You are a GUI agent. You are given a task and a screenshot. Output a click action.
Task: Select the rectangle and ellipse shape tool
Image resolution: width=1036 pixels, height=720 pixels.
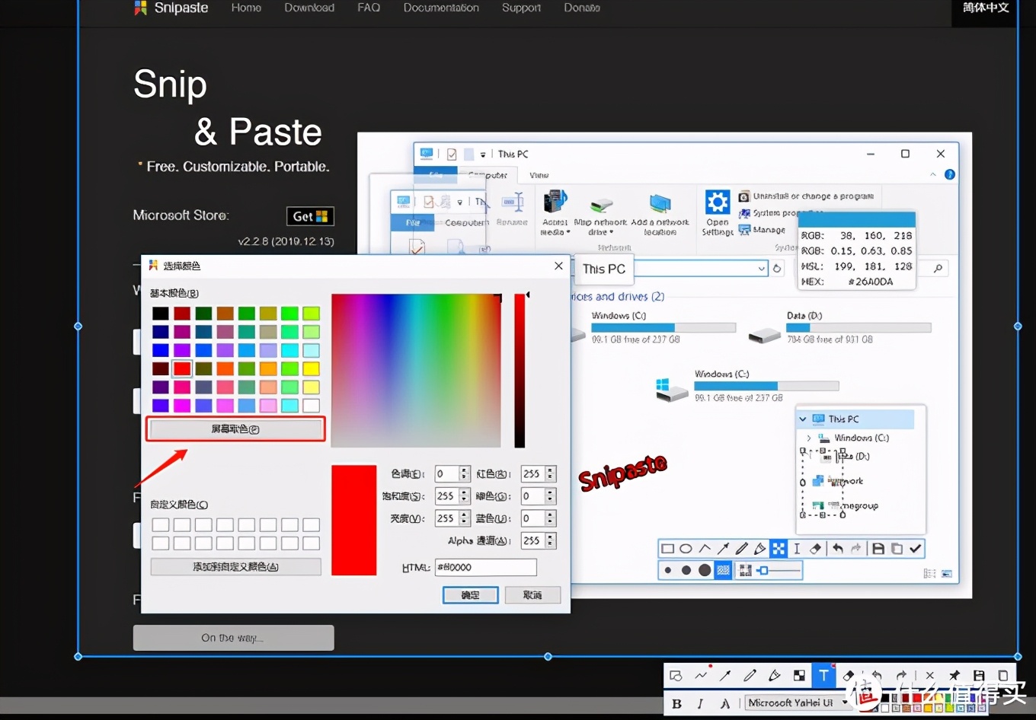676,675
